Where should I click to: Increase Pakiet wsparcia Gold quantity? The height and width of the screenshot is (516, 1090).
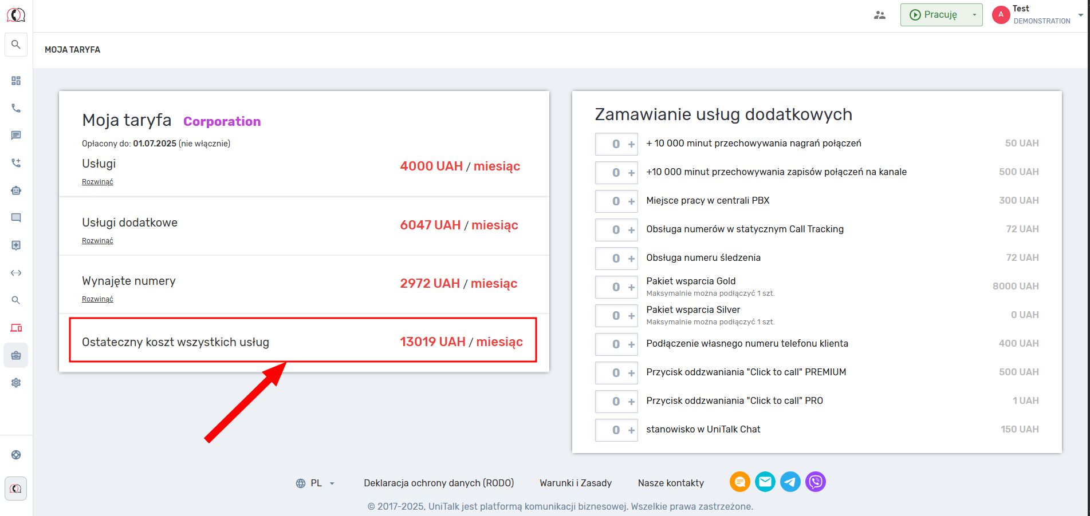[x=631, y=287]
